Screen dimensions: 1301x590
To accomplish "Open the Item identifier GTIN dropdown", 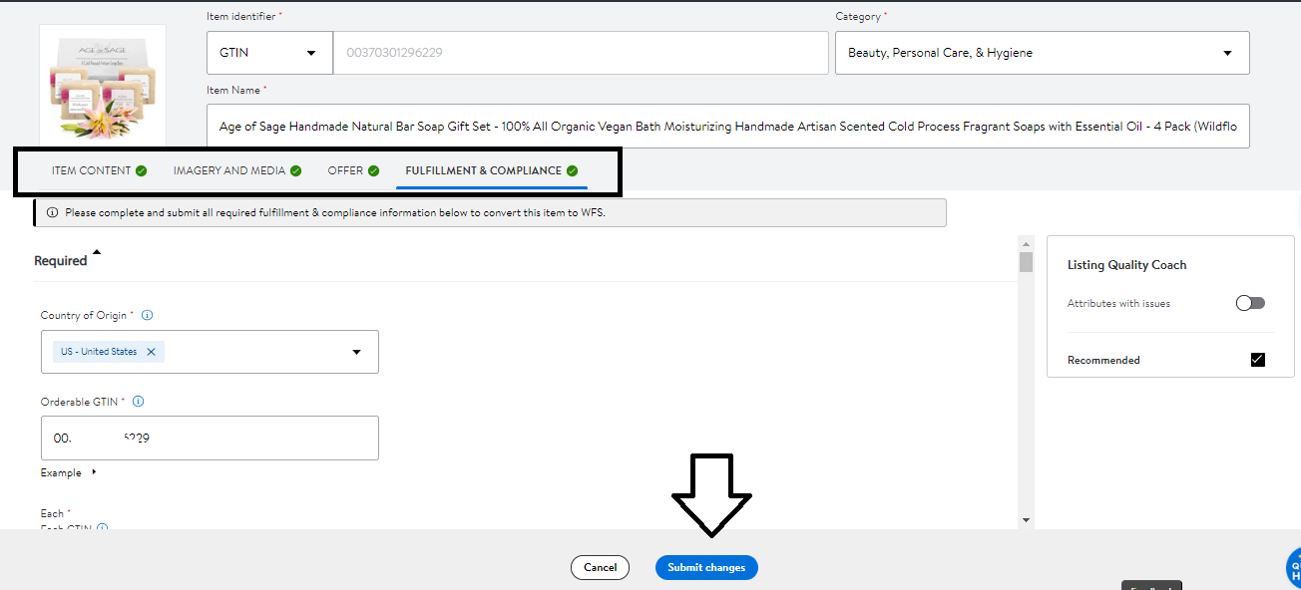I will click(x=269, y=53).
